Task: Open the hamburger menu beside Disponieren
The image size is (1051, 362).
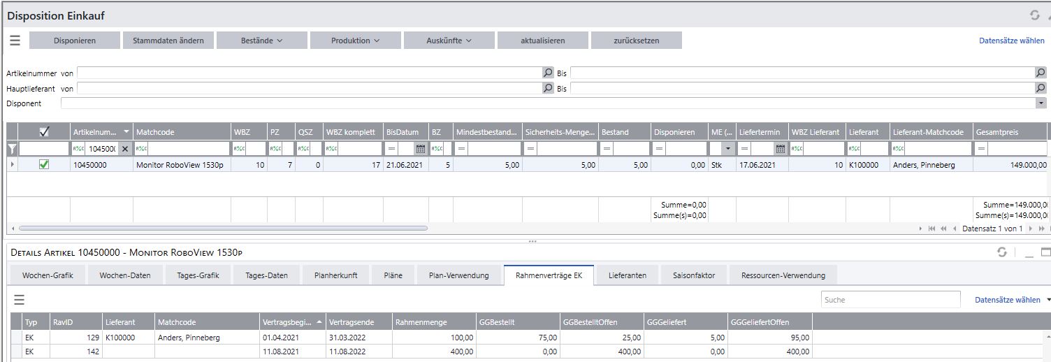Action: pyautogui.click(x=15, y=41)
